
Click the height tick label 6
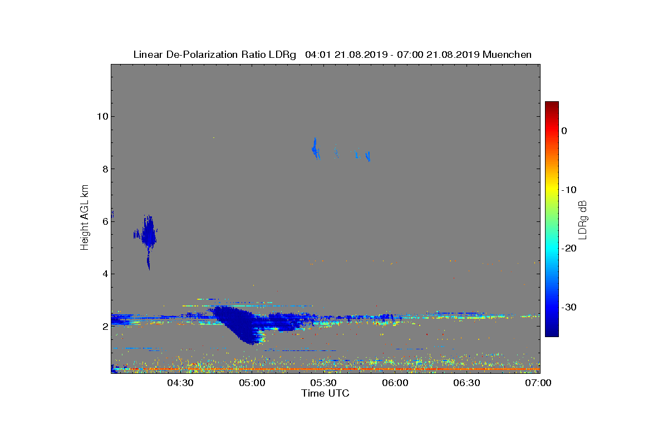tap(105, 221)
